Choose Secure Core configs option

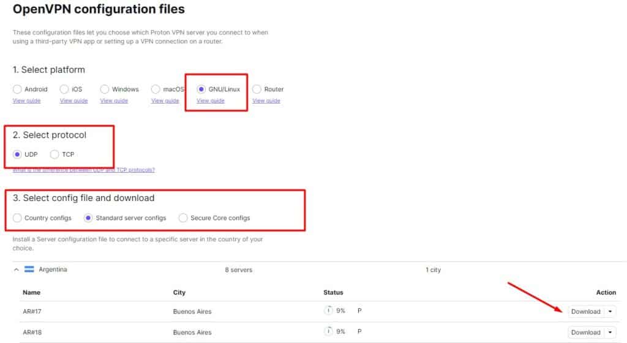point(182,218)
